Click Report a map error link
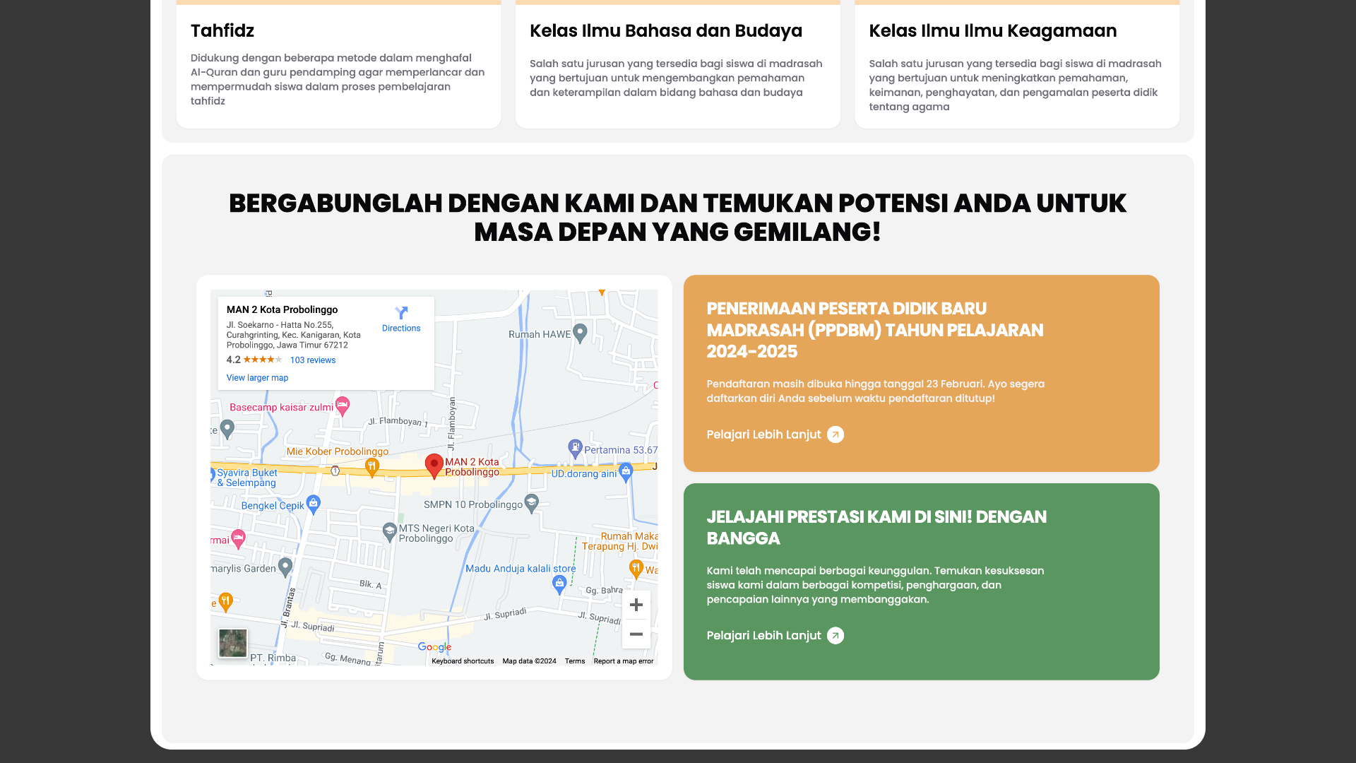The image size is (1356, 763). [623, 661]
